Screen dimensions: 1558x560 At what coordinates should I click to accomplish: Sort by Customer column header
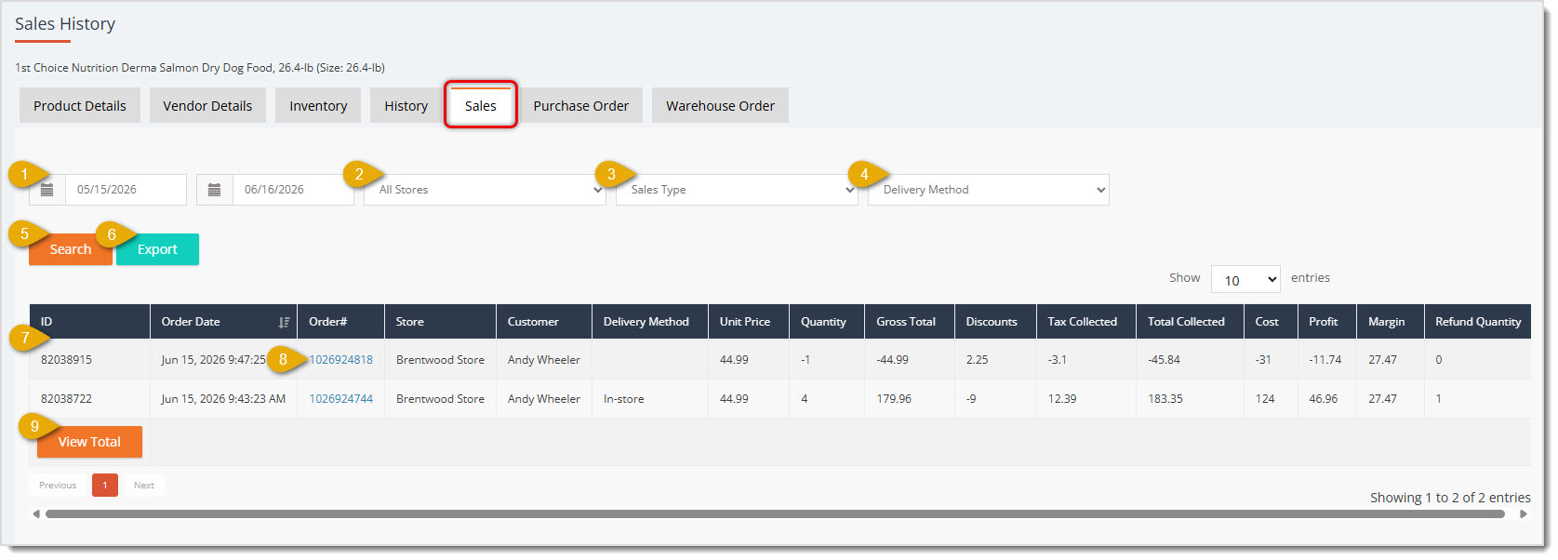tap(544, 322)
